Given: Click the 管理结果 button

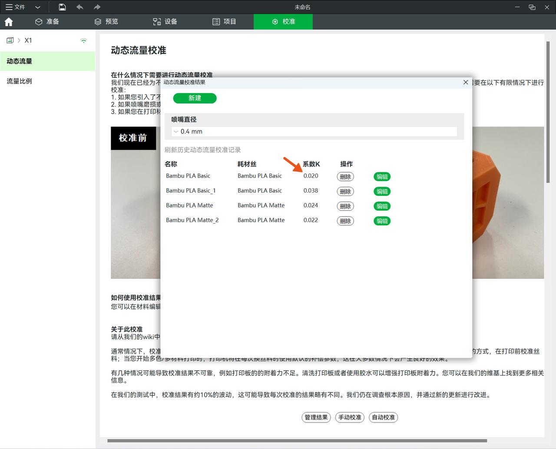Looking at the screenshot, I should (316, 417).
